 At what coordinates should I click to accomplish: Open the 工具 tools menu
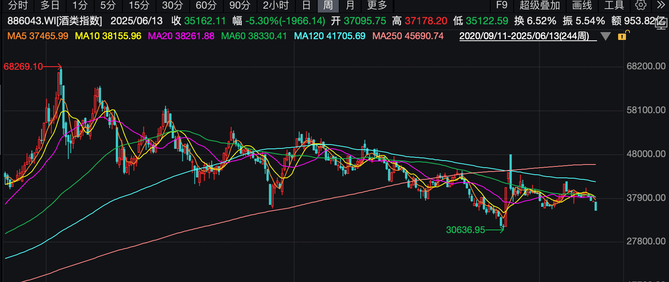pos(614,5)
